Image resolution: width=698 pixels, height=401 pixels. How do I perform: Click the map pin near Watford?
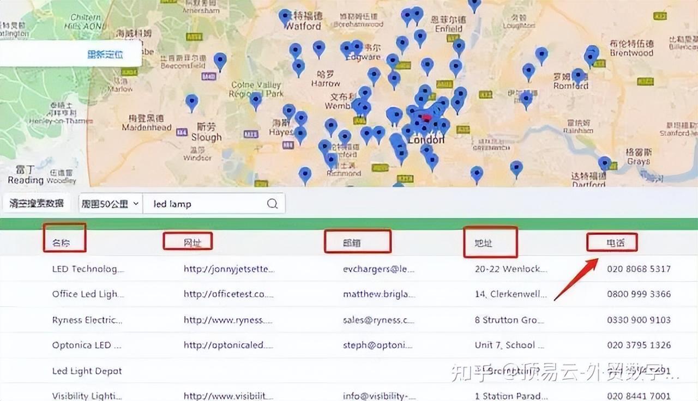pos(286,15)
